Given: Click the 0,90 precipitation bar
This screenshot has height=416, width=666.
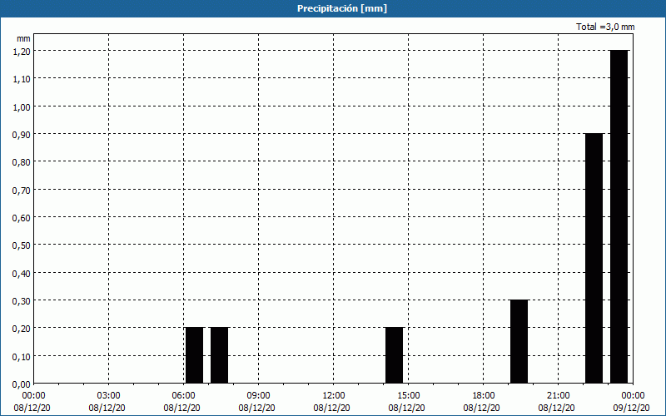Looking at the screenshot, I should (594, 258).
